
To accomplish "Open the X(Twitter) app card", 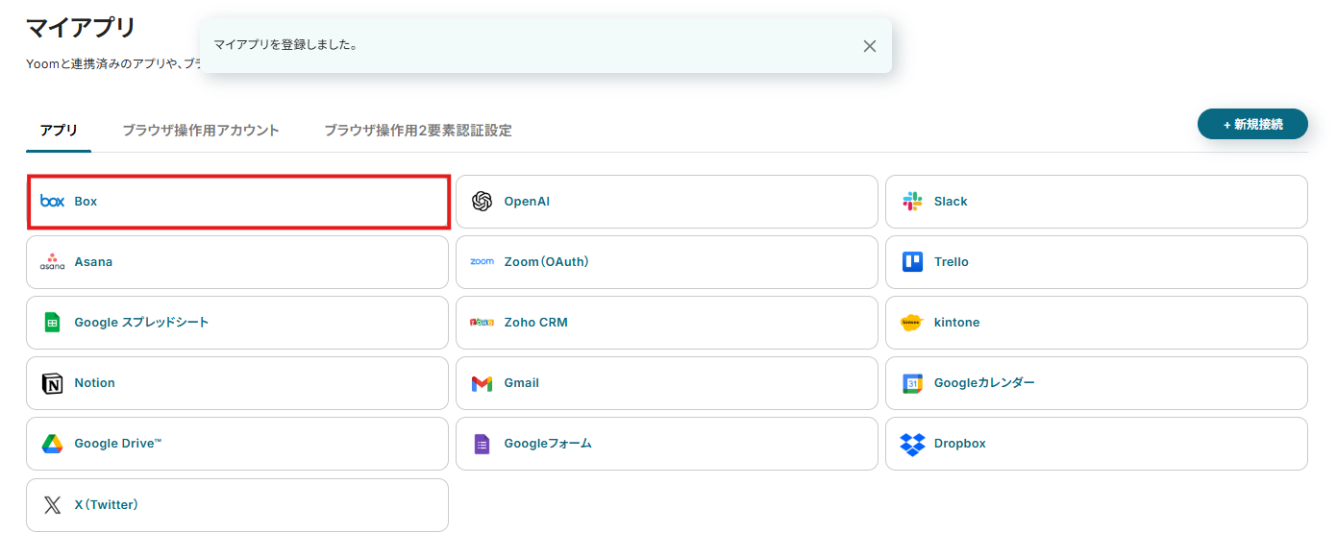I will pos(236,504).
